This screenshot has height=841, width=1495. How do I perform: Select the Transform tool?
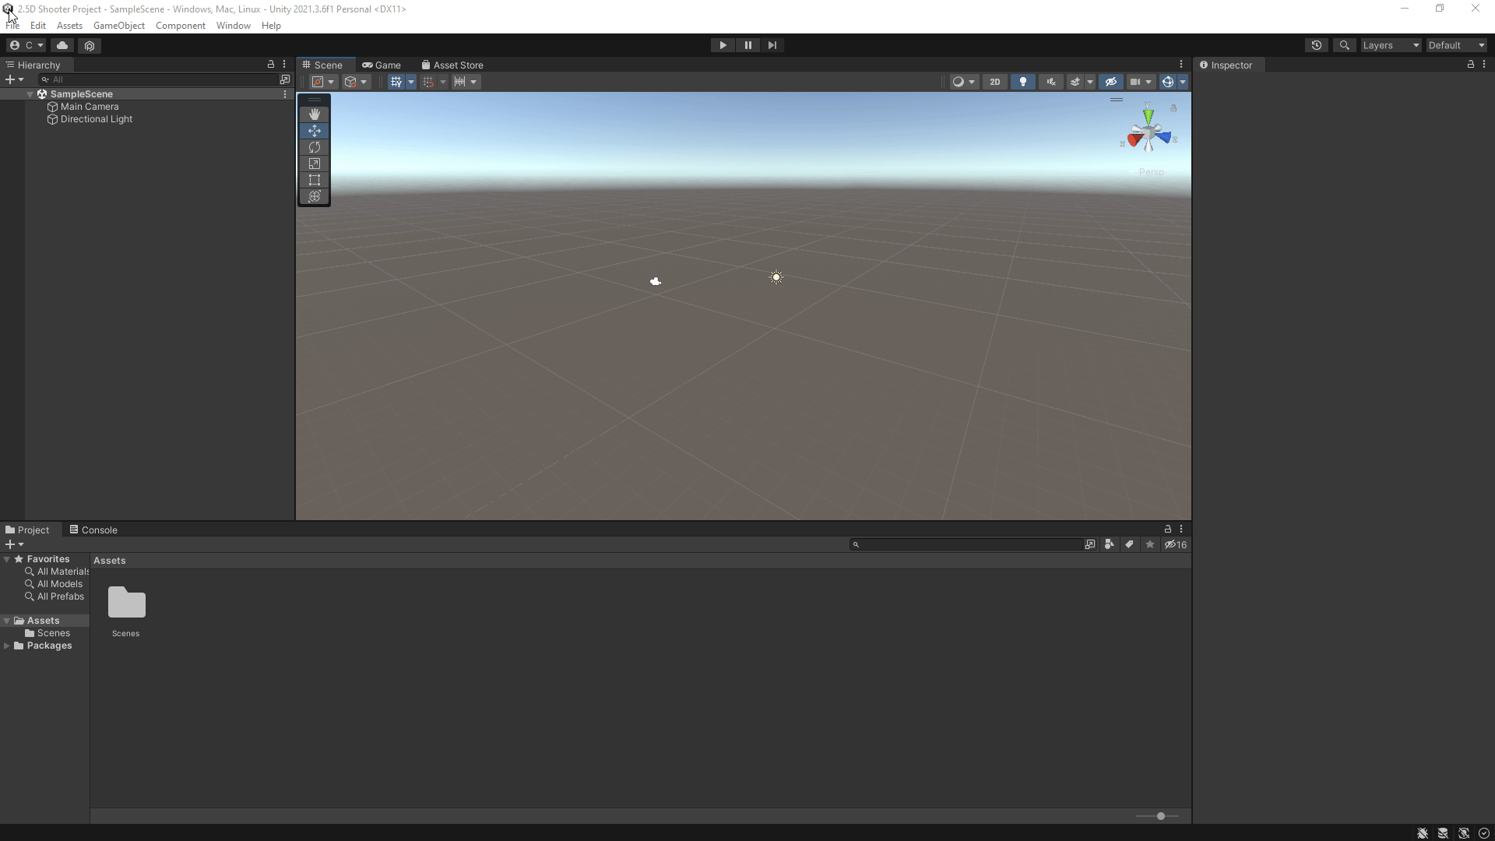coord(315,196)
